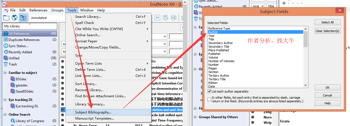
Task: Click the Insert Citation quotation-mark toolbar icon
Action: (158, 18)
